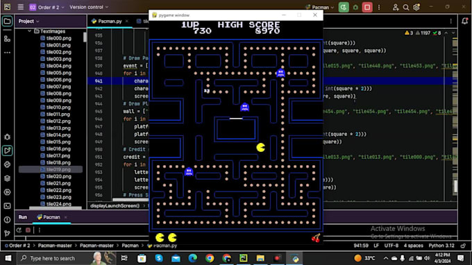Open the Notifications bell icon
The height and width of the screenshot is (265, 472).
coord(465,21)
